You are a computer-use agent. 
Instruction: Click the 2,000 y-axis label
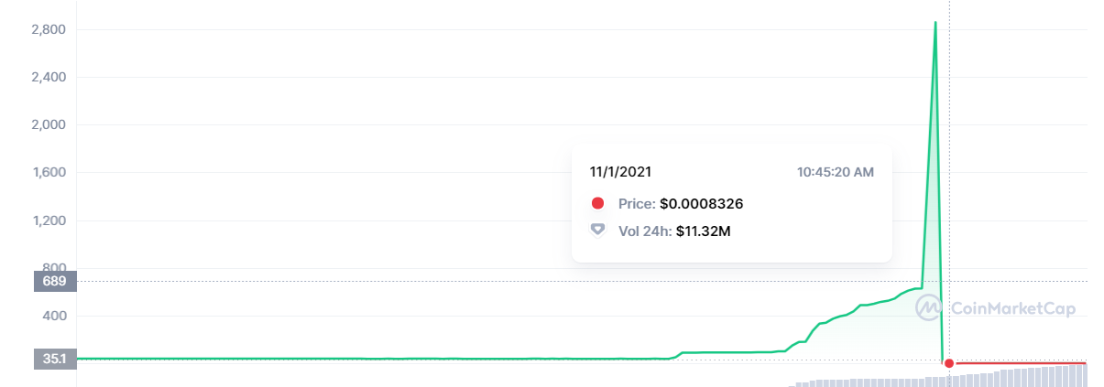point(47,124)
